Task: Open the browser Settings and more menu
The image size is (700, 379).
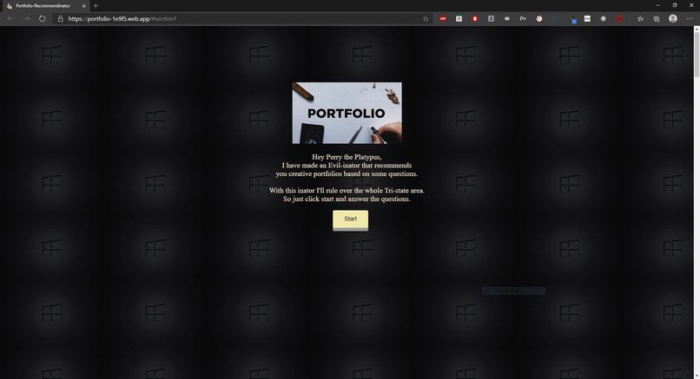Action: click(690, 19)
